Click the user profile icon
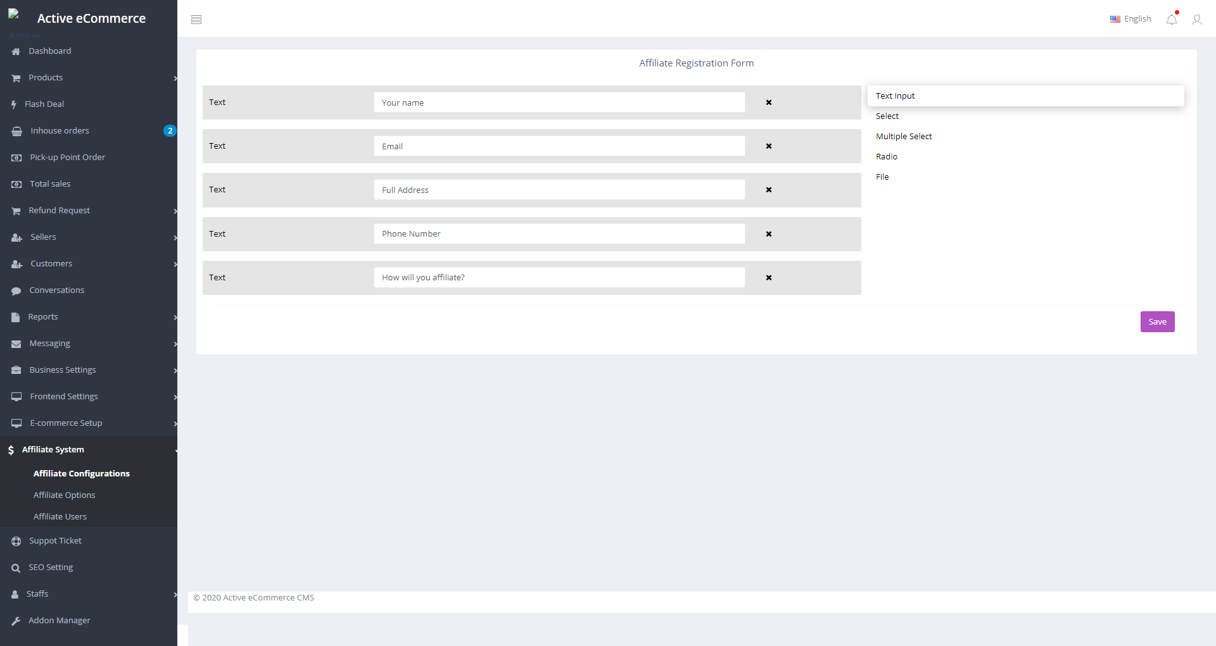1216x646 pixels. click(1196, 20)
